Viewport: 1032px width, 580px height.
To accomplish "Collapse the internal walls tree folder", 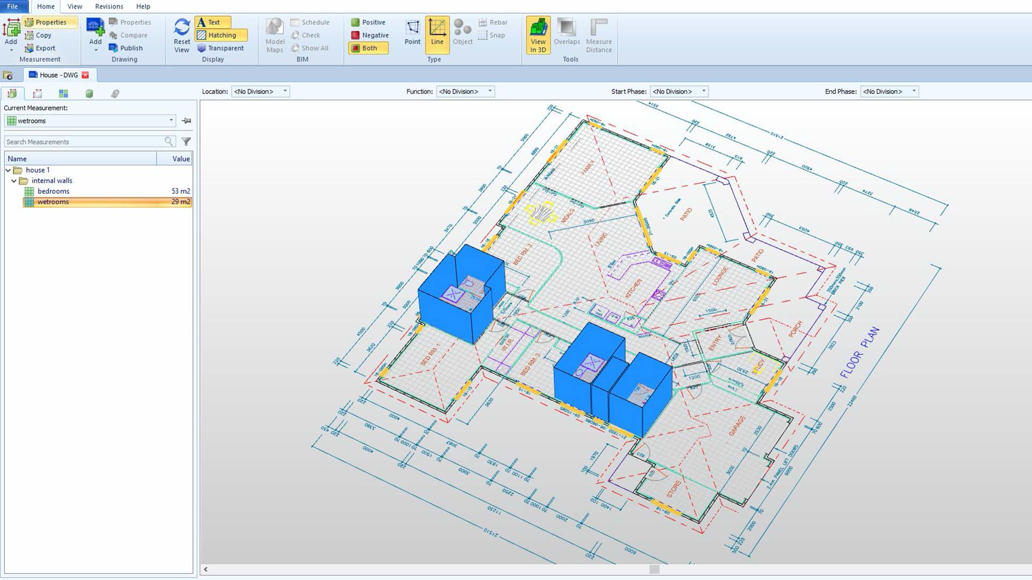I will (14, 180).
